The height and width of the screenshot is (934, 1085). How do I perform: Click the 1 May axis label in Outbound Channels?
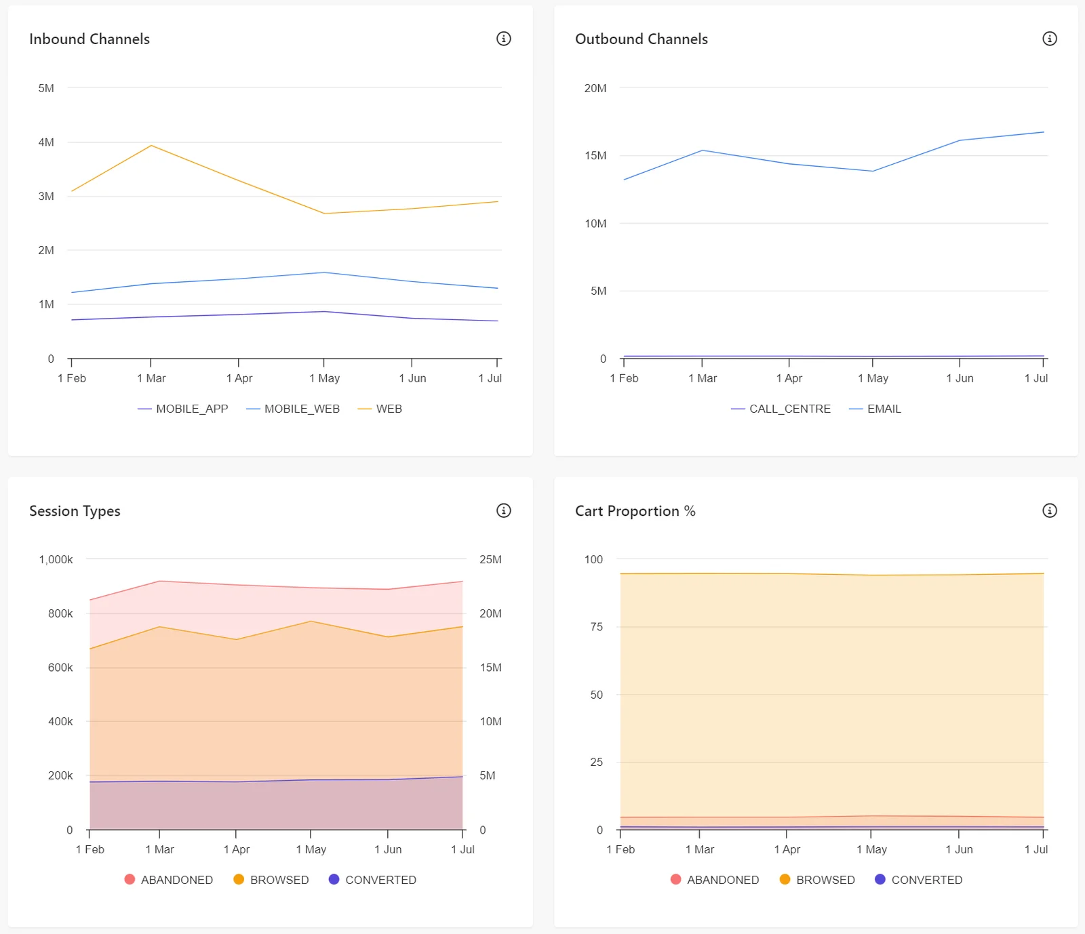point(873,378)
